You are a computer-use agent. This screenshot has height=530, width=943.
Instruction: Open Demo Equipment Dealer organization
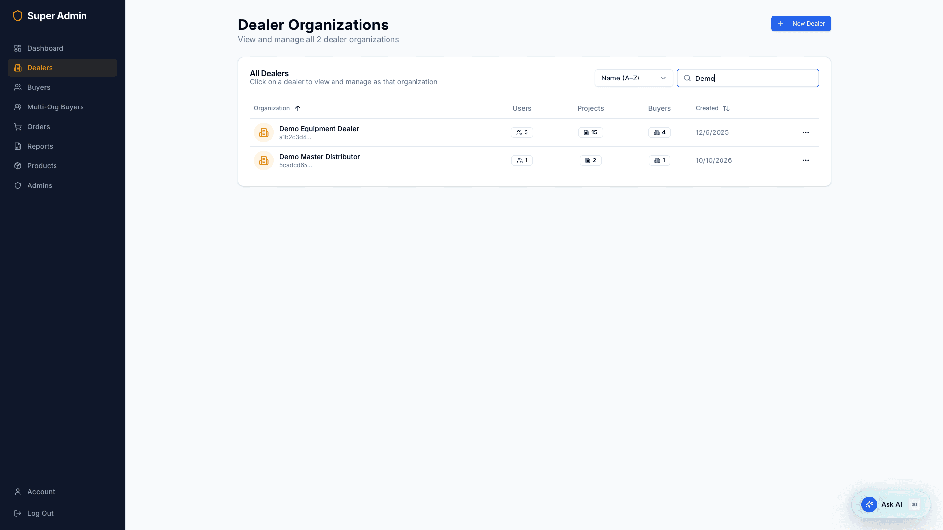click(319, 129)
